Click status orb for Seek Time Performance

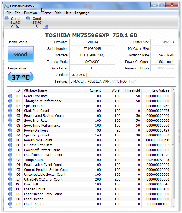tap(10, 125)
